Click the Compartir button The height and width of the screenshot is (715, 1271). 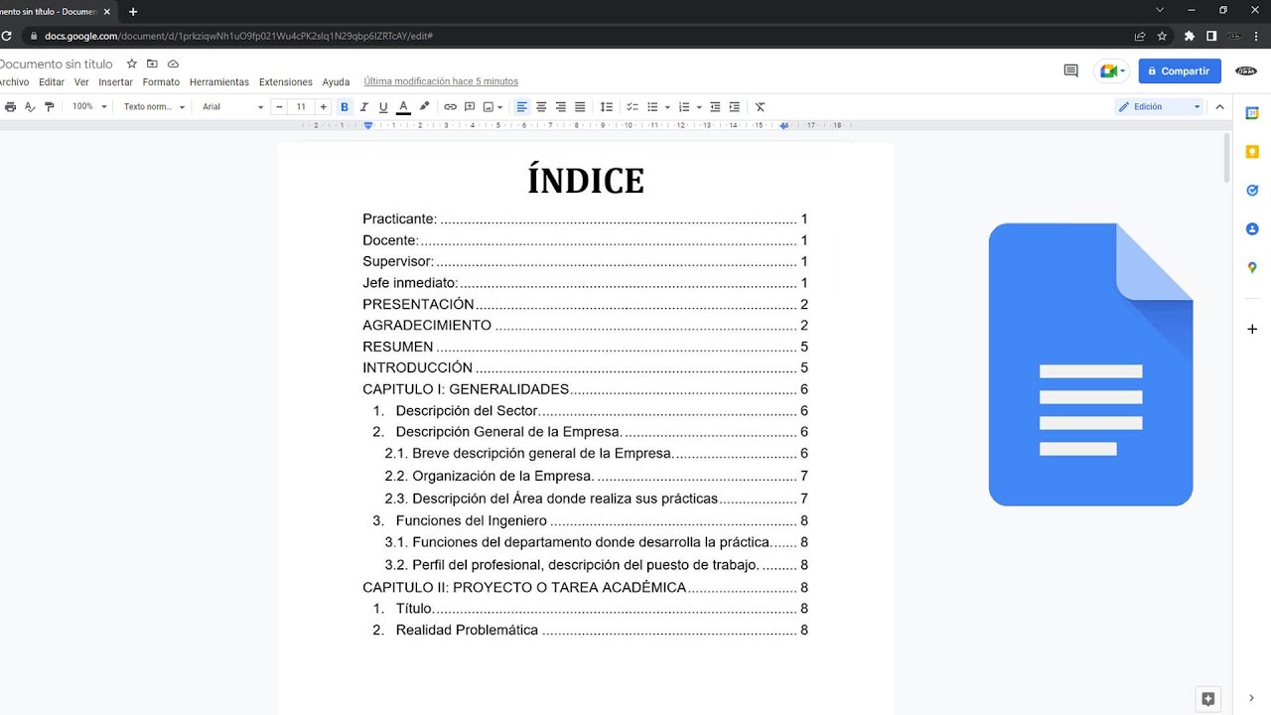point(1179,71)
